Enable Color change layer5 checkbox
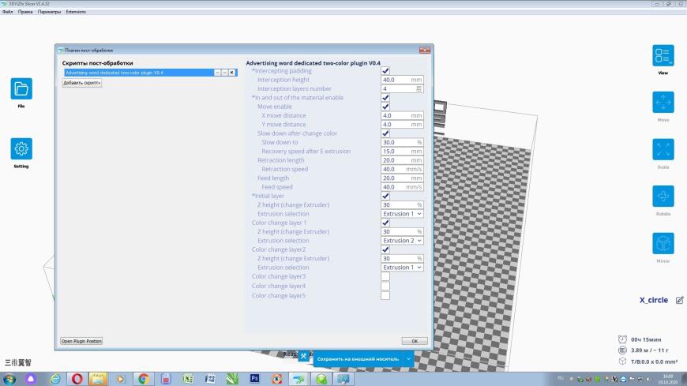 tap(385, 296)
